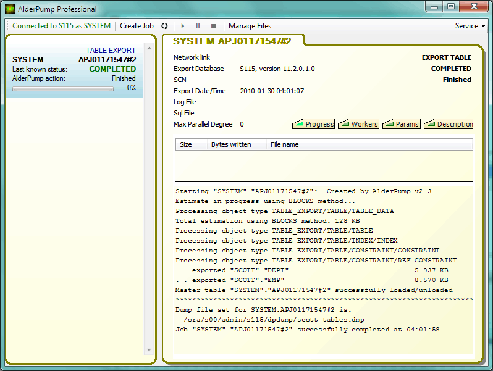
Task: Click the AlderPump application icon in title bar
Action: (10, 9)
